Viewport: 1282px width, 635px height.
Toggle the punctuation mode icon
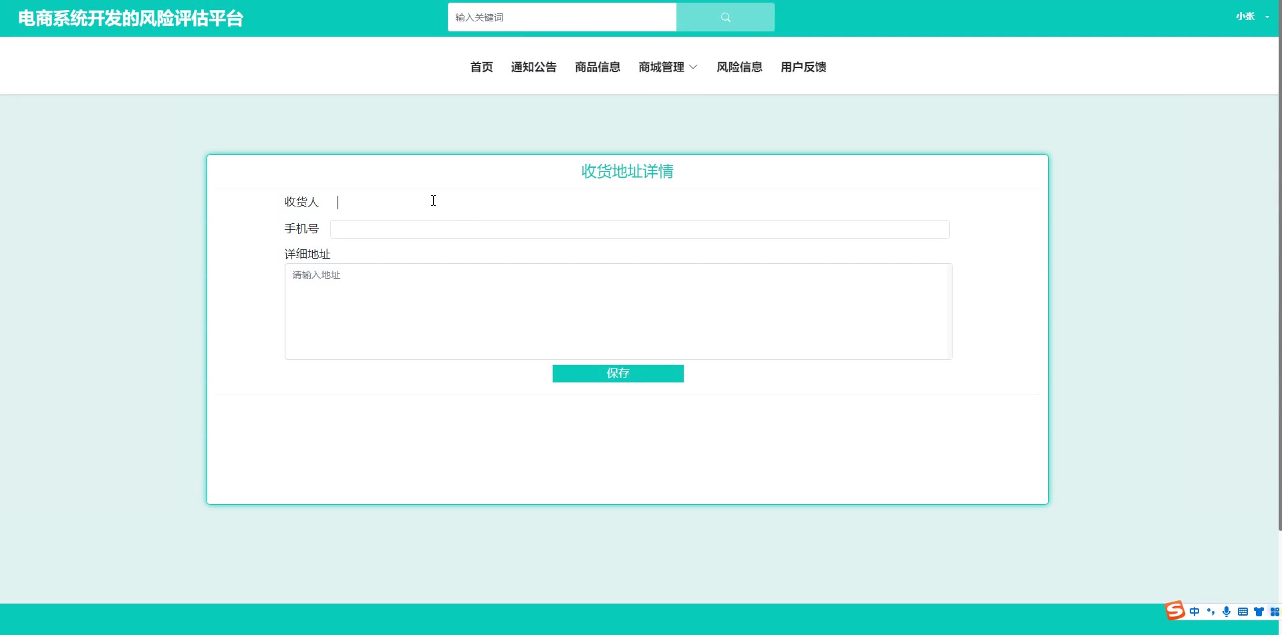1210,612
